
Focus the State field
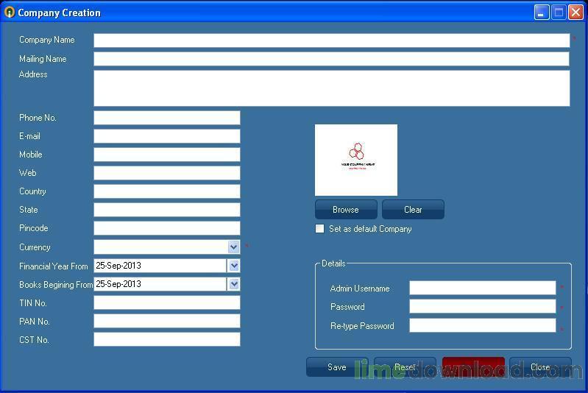point(167,210)
